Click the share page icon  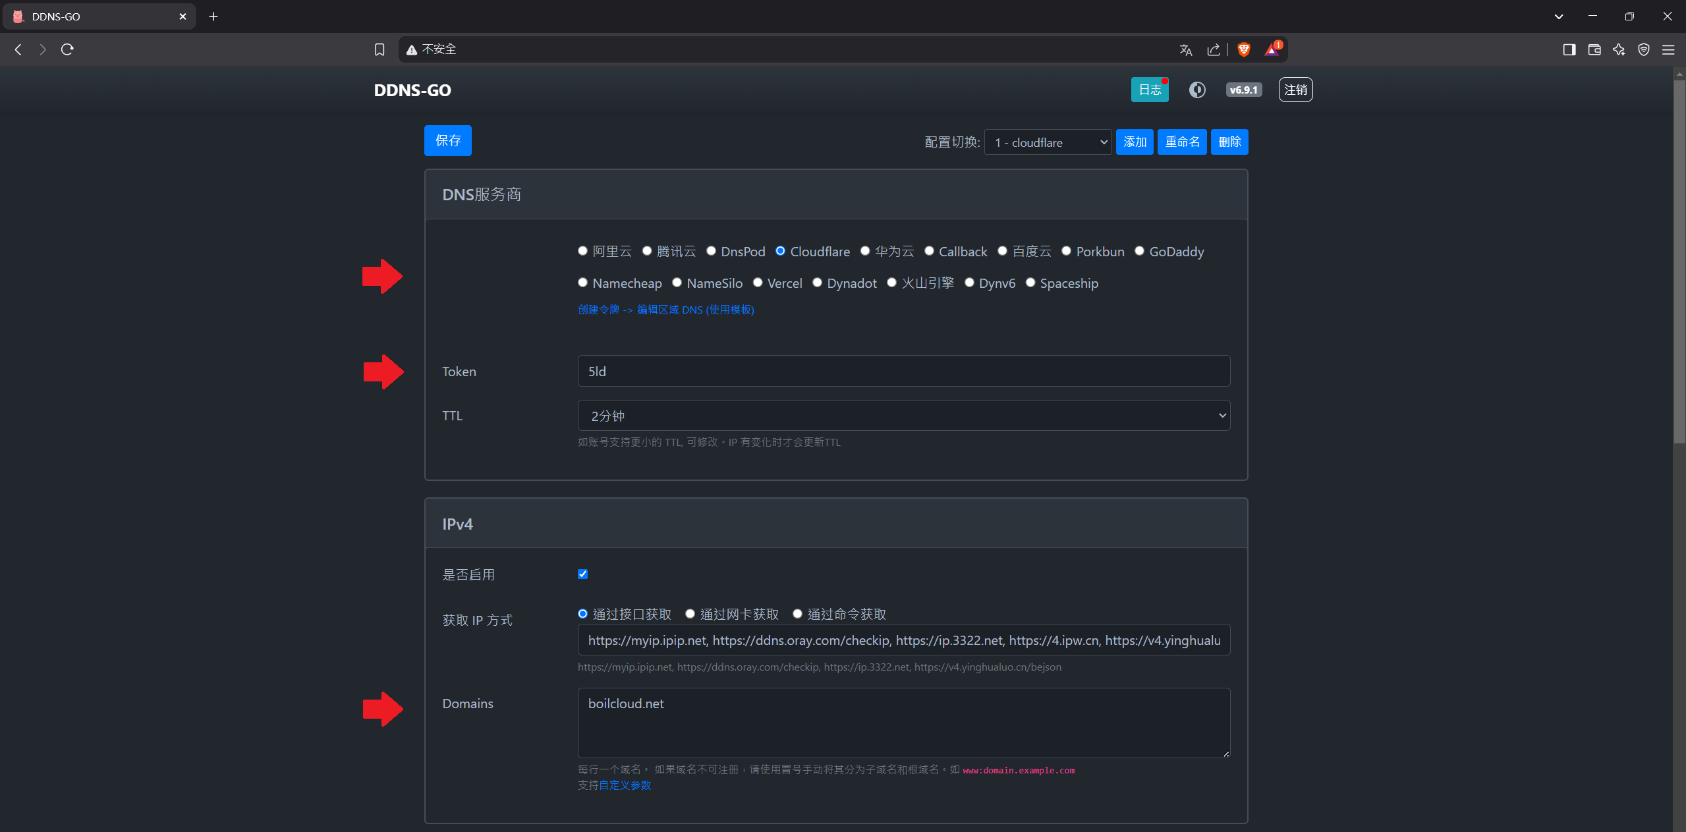[x=1214, y=50]
